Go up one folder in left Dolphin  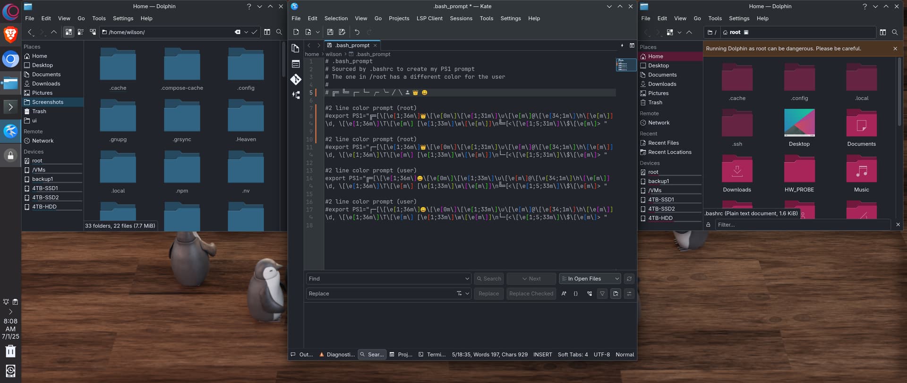(54, 32)
